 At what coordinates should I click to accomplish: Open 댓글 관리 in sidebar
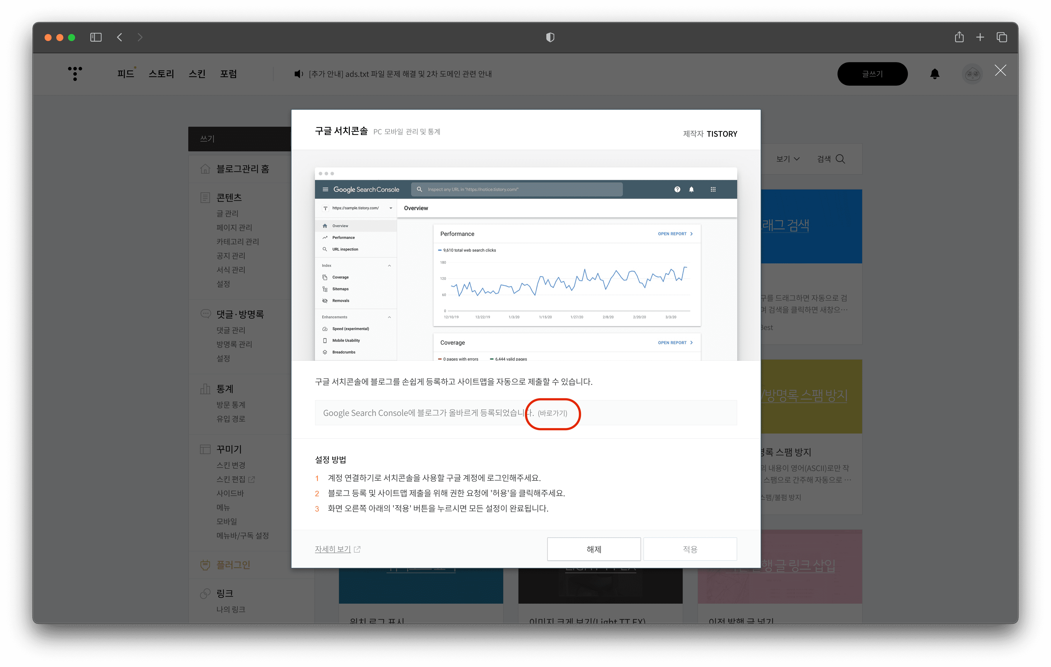(x=231, y=330)
